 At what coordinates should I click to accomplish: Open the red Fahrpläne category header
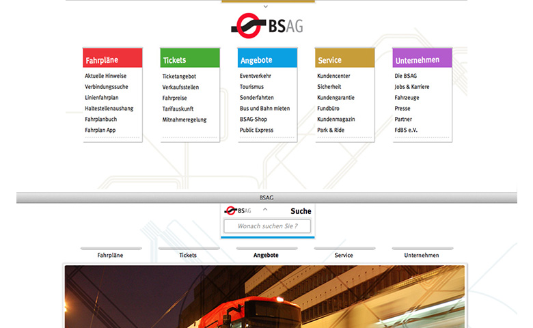coord(113,58)
